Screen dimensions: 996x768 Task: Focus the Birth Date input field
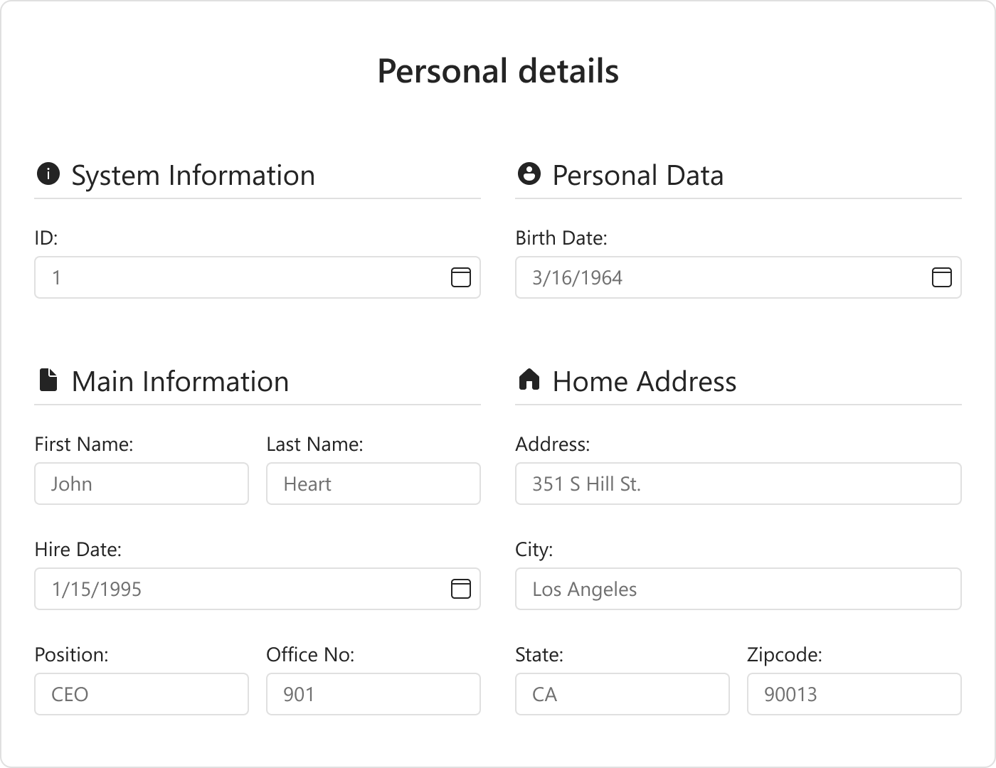point(719,277)
